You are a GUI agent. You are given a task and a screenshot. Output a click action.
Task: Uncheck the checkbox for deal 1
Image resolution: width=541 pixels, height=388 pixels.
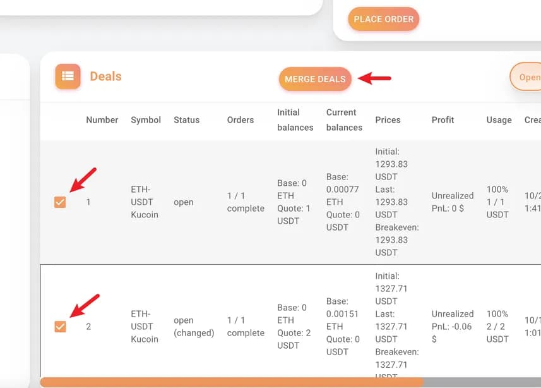click(x=60, y=202)
